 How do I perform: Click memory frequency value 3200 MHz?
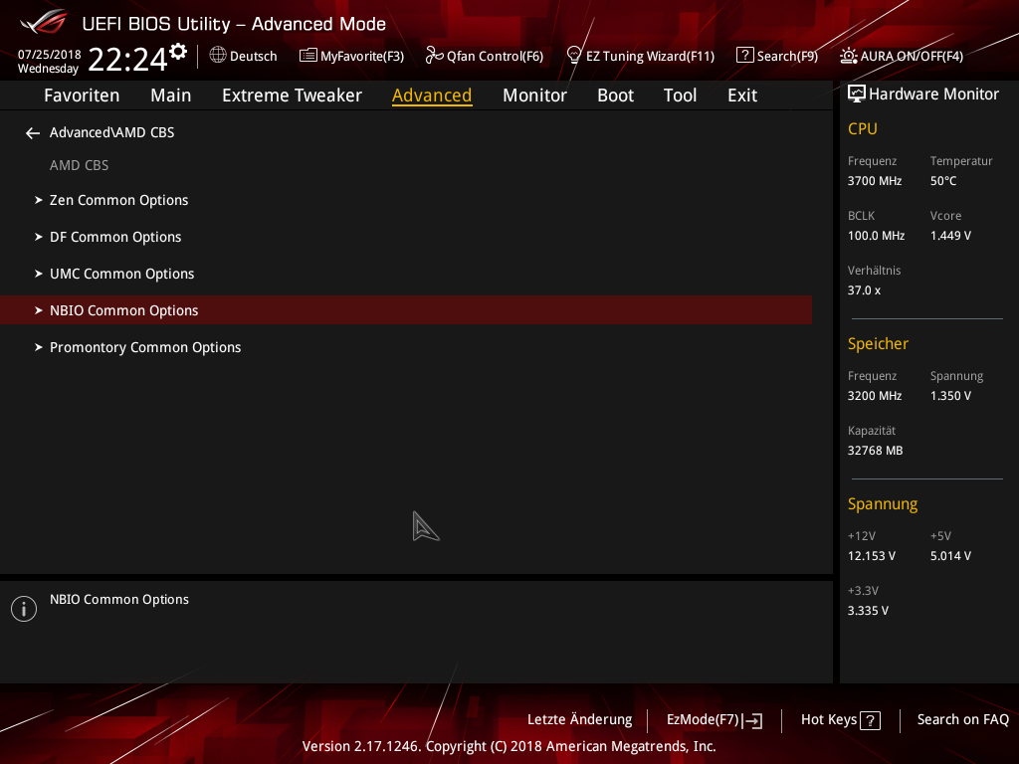point(875,396)
